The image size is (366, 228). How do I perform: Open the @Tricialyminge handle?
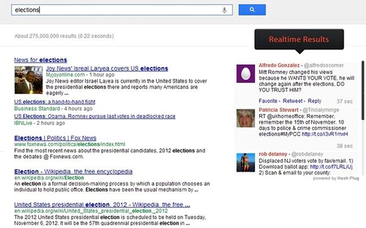click(321, 110)
